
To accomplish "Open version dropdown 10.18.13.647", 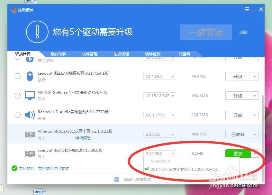I will pos(160,96).
